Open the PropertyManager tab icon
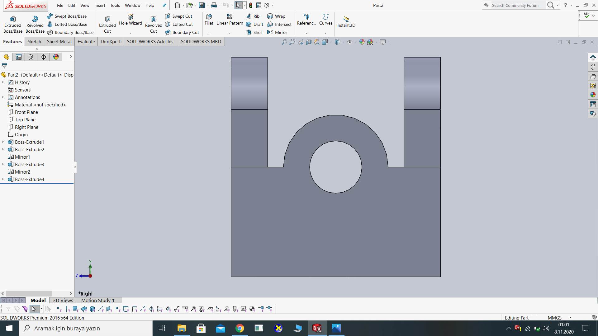The image size is (598, 336). (19, 57)
